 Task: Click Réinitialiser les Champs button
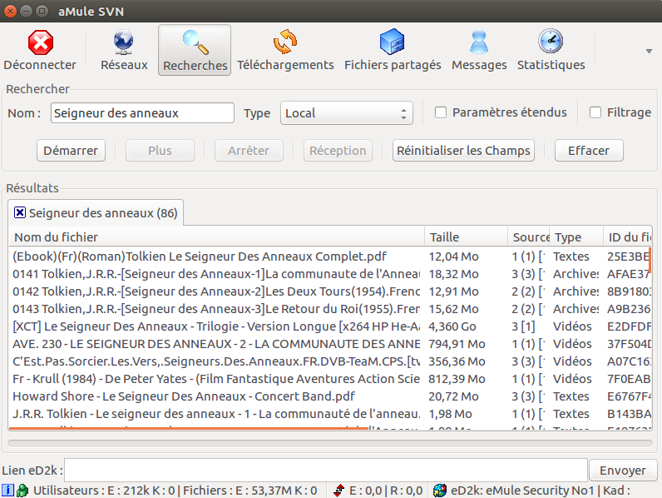point(463,151)
